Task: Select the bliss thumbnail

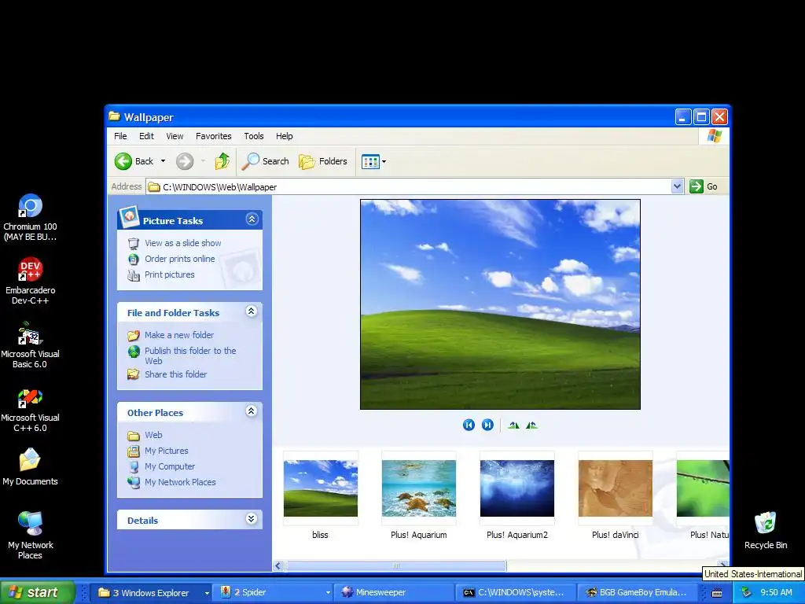Action: (x=321, y=488)
